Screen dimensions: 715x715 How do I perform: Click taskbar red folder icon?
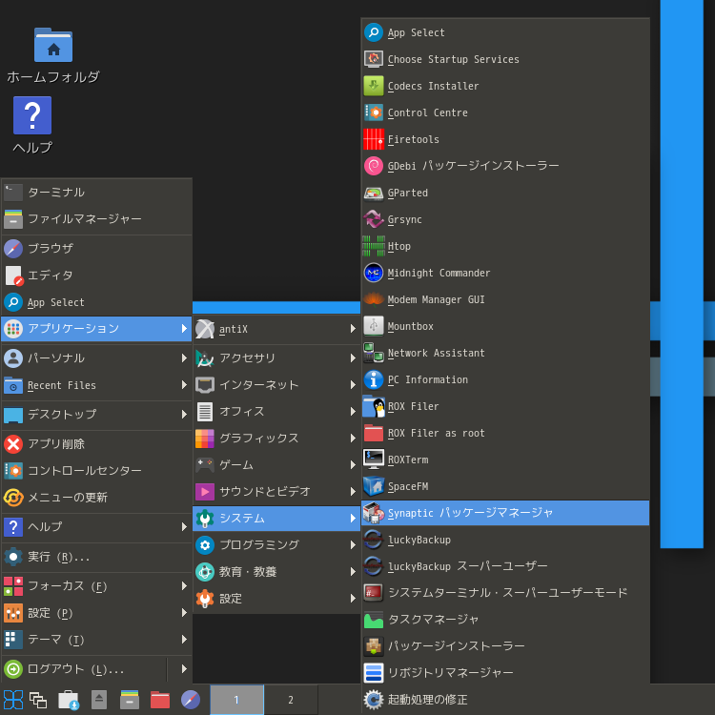point(160,700)
